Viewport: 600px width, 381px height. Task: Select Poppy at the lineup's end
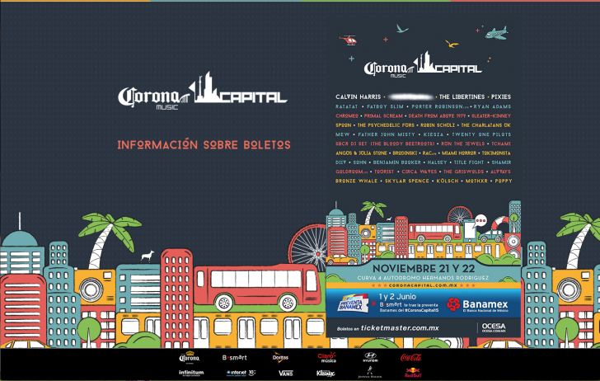[x=504, y=181]
